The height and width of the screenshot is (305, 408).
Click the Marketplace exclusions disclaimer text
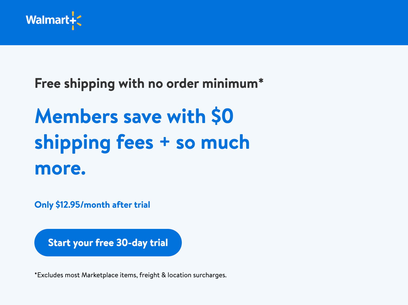click(131, 275)
